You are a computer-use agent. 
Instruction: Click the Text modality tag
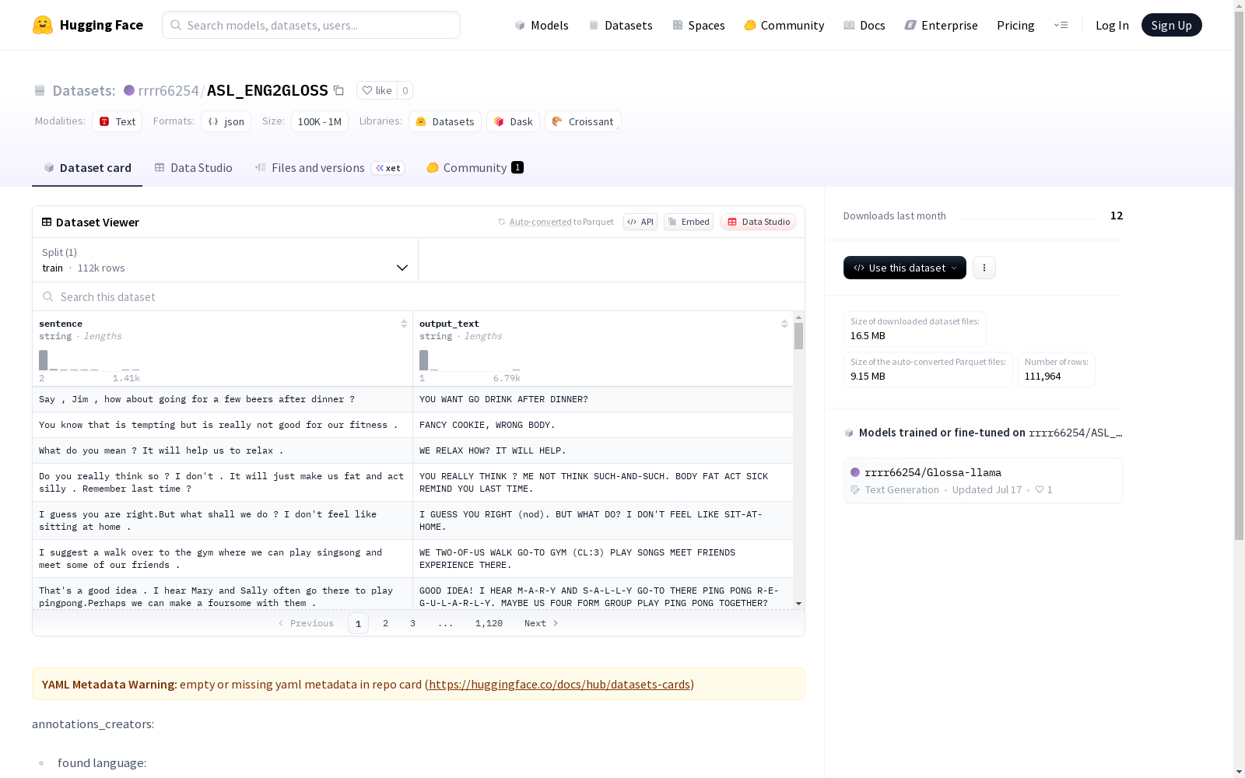click(x=117, y=121)
